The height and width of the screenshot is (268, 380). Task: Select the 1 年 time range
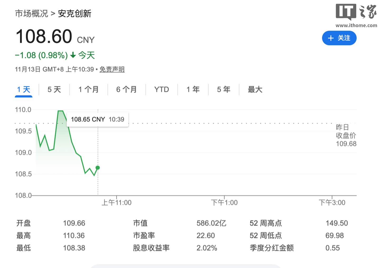(193, 90)
